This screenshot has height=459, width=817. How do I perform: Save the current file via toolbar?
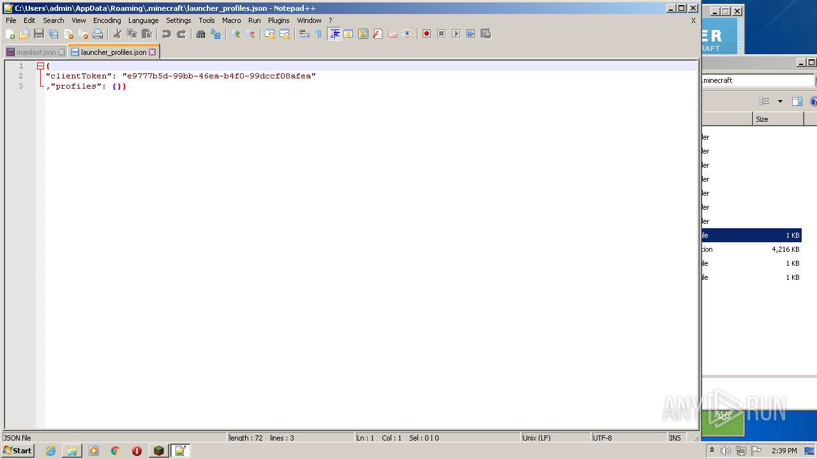pos(39,34)
